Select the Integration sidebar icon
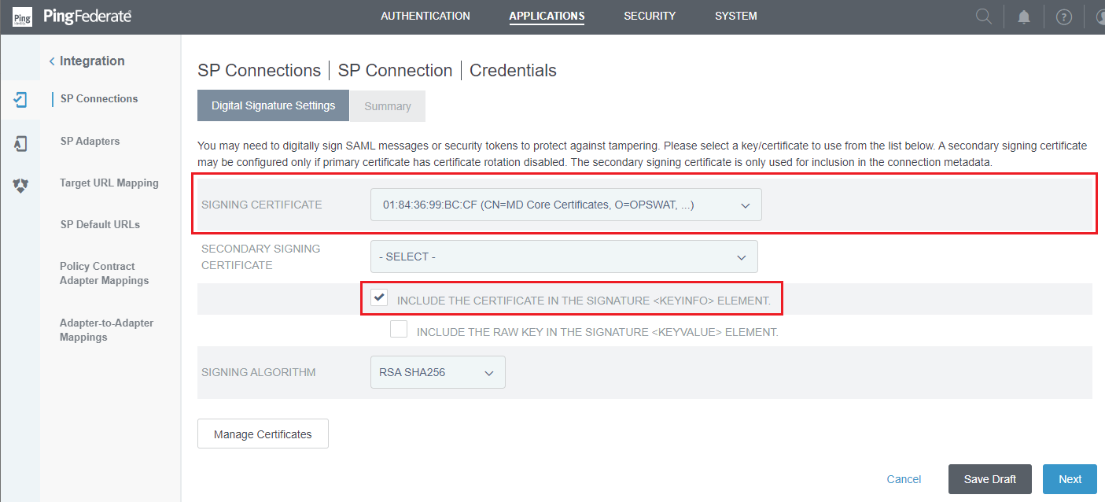Image resolution: width=1105 pixels, height=502 pixels. [20, 99]
